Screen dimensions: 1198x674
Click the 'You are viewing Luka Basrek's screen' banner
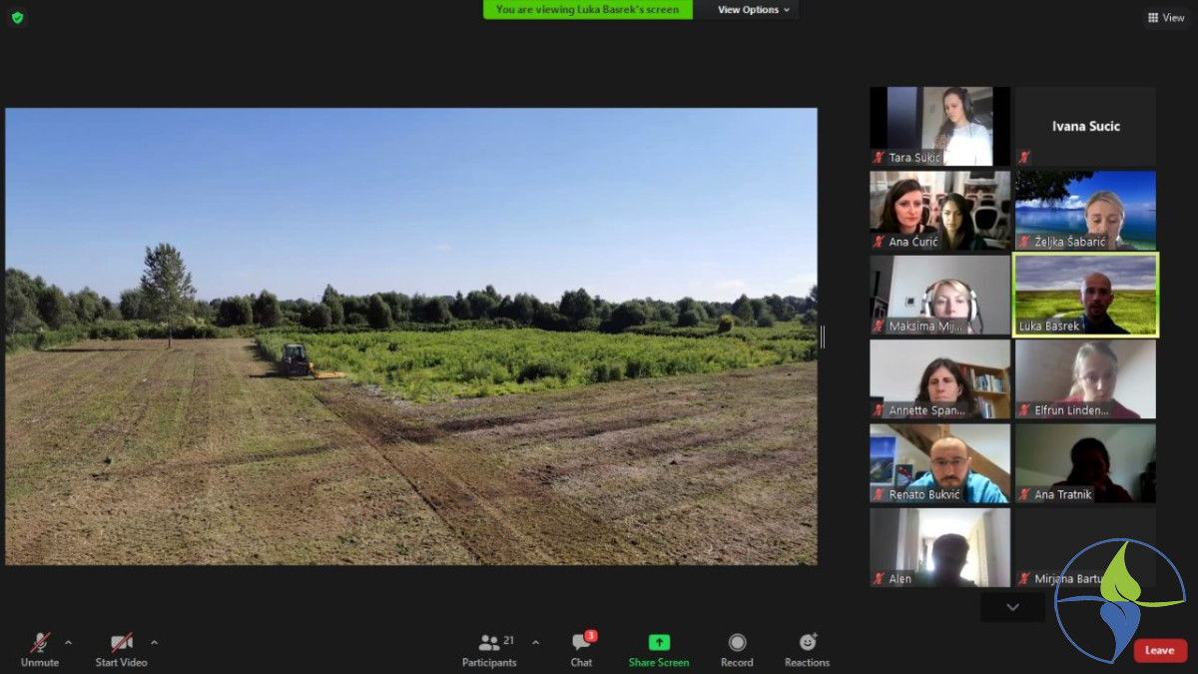pos(587,10)
